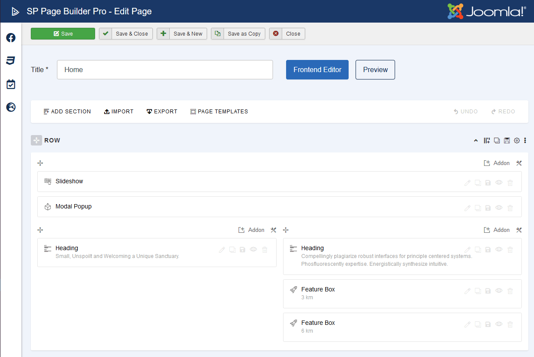
Task: Click the Save & Close button
Action: pos(126,34)
